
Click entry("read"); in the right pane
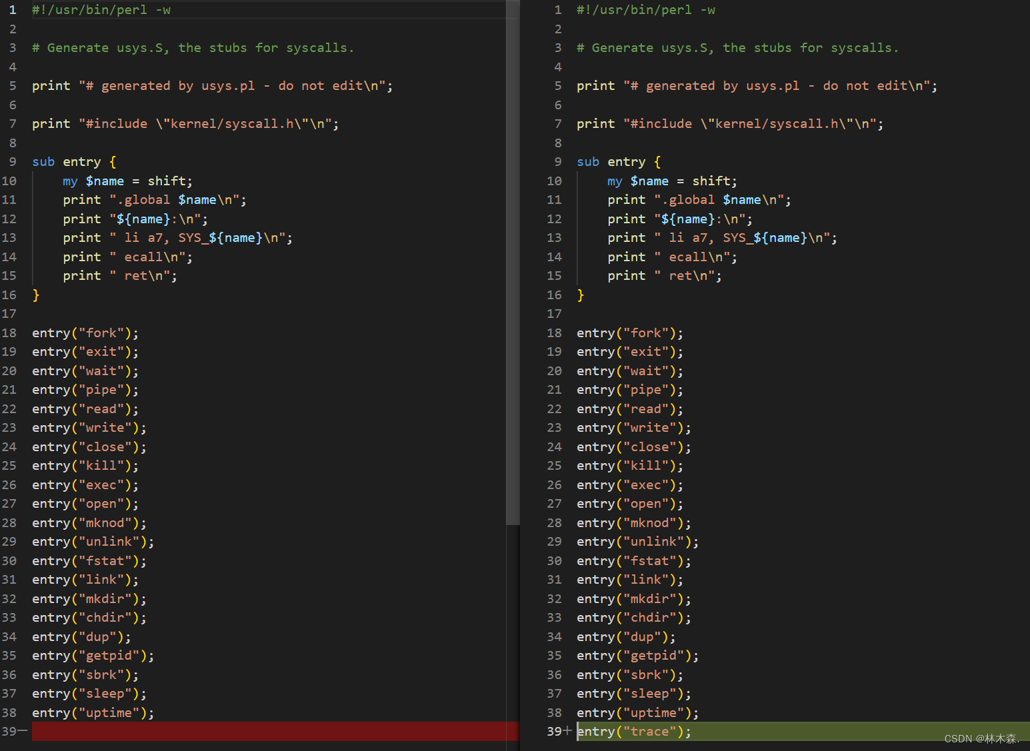tap(630, 409)
